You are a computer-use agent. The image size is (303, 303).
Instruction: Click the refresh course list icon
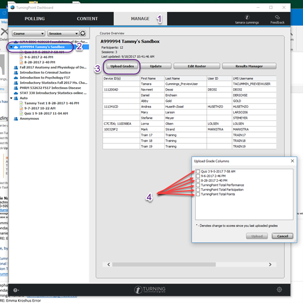click(x=83, y=33)
